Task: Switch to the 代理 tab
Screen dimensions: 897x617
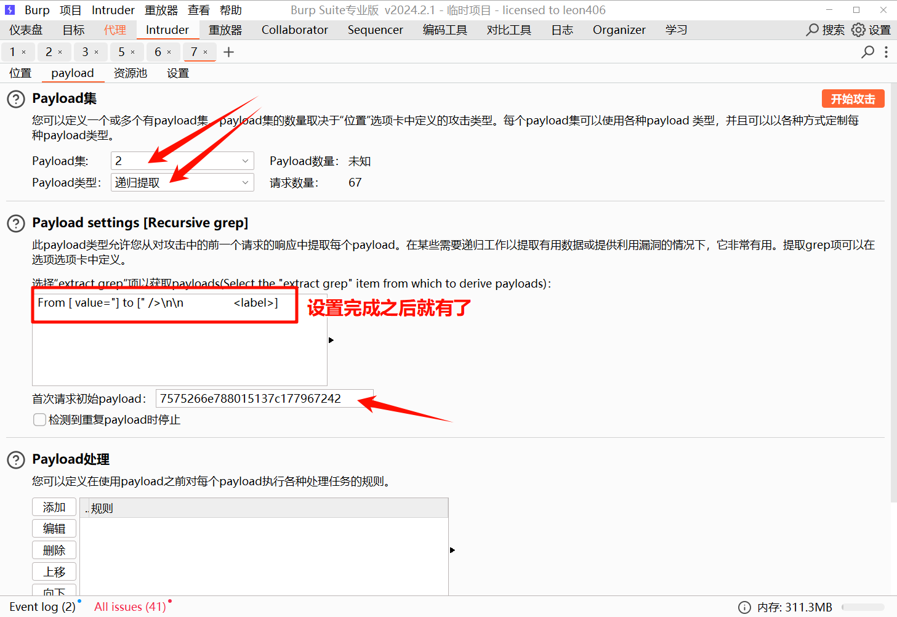Action: 115,30
